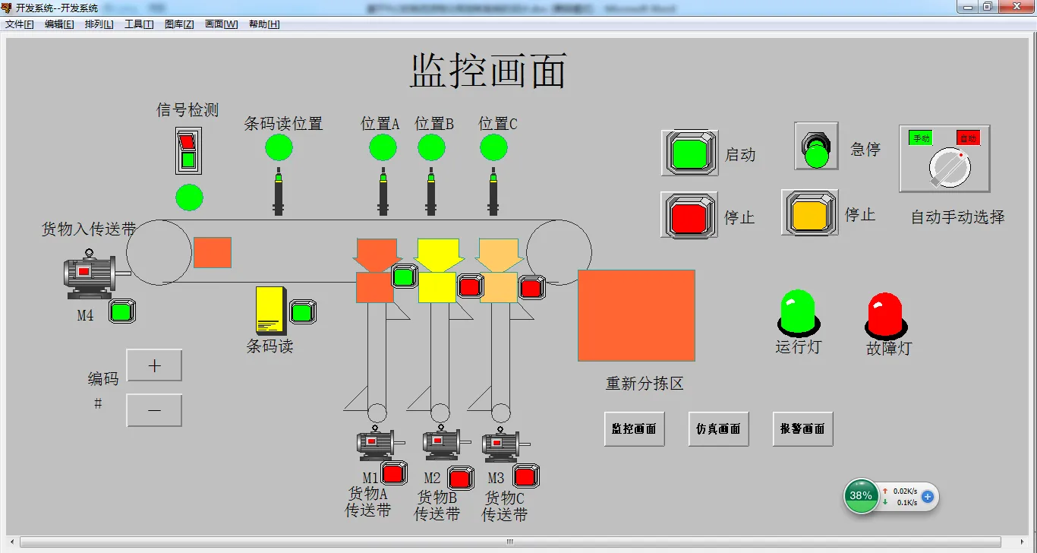Toggle the green button beside M4
Screen dimensions: 1037x553
(x=121, y=311)
